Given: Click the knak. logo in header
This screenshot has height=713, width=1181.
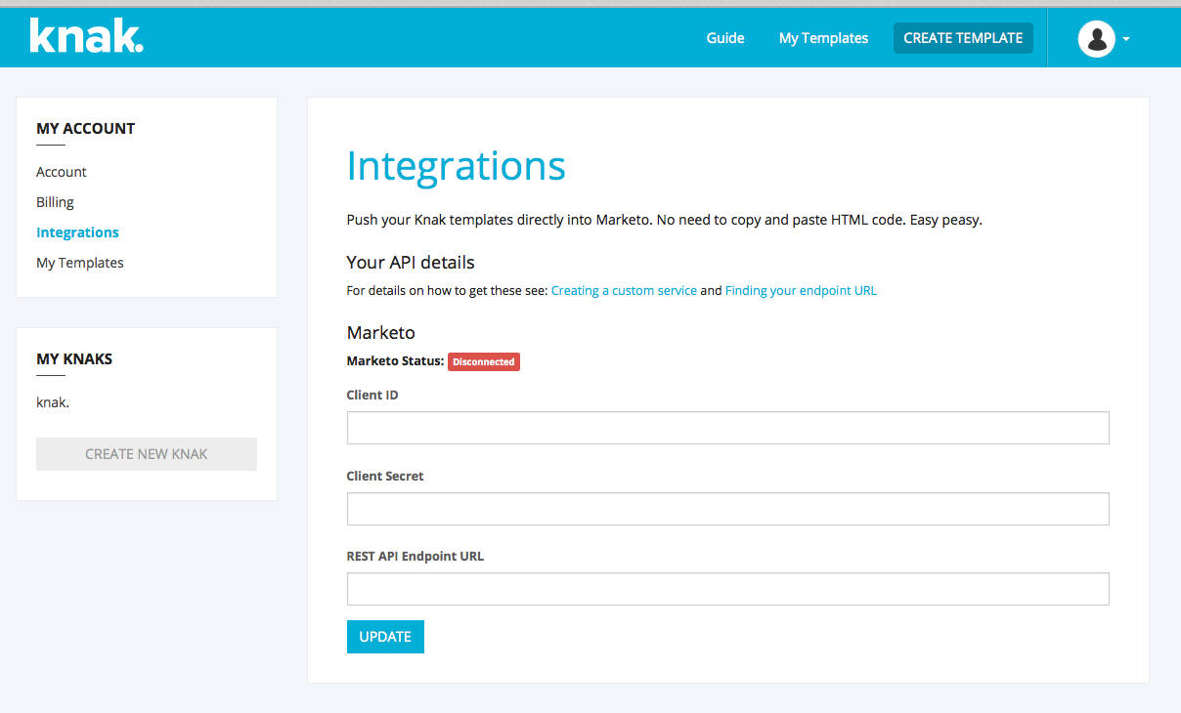Looking at the screenshot, I should pyautogui.click(x=86, y=36).
